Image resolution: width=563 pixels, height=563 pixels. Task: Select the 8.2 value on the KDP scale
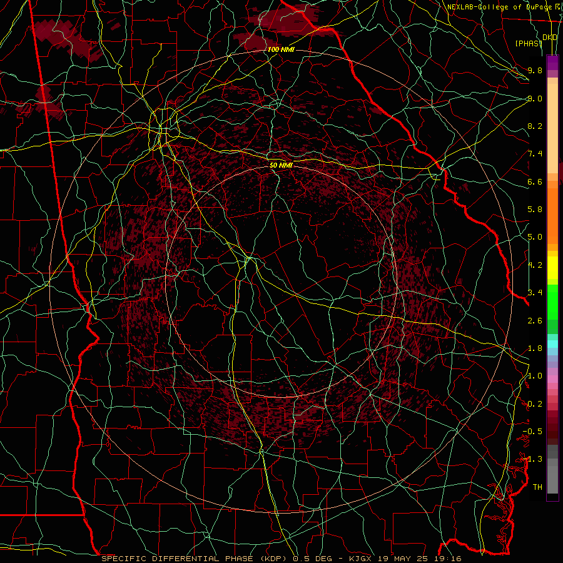coord(535,126)
